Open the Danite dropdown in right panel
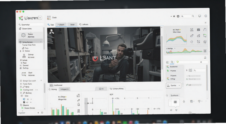Screen dimensions: 226x124 click(x=173, y=85)
